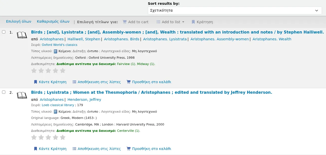Rate the first book five stars
The image size is (326, 155).
click(63, 71)
